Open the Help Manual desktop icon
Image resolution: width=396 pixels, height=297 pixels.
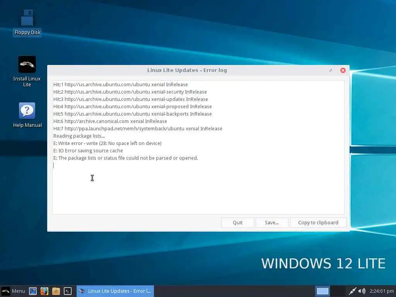[x=27, y=115]
